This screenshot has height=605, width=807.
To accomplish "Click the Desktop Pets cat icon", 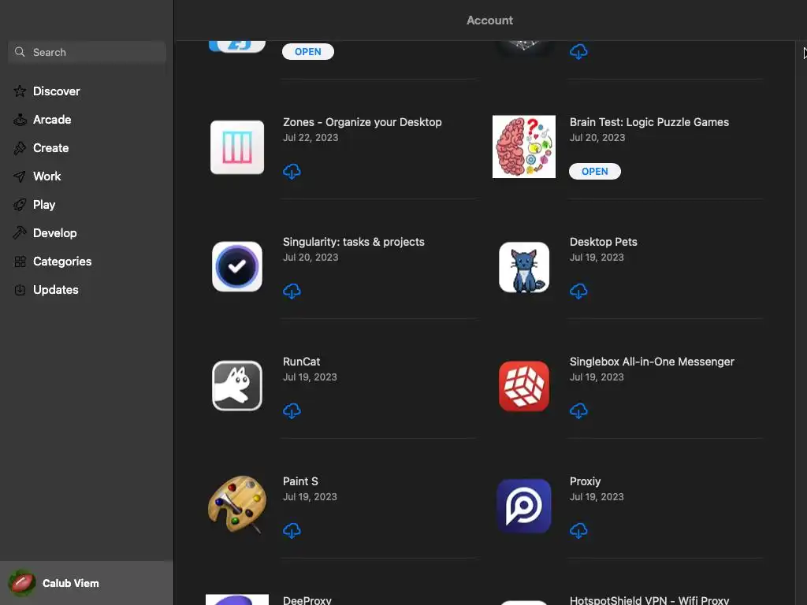I will pos(524,268).
